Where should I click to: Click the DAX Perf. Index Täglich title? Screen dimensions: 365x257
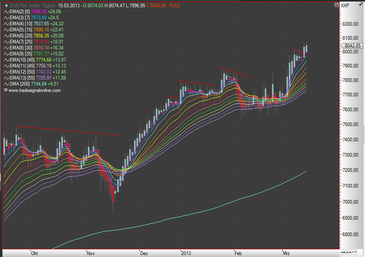[32, 6]
